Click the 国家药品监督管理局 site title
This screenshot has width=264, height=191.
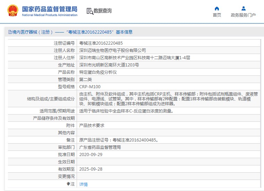click(x=50, y=9)
